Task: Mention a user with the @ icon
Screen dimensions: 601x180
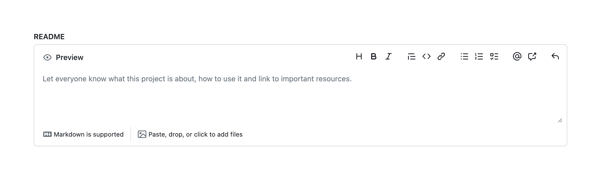Action: [x=517, y=57]
